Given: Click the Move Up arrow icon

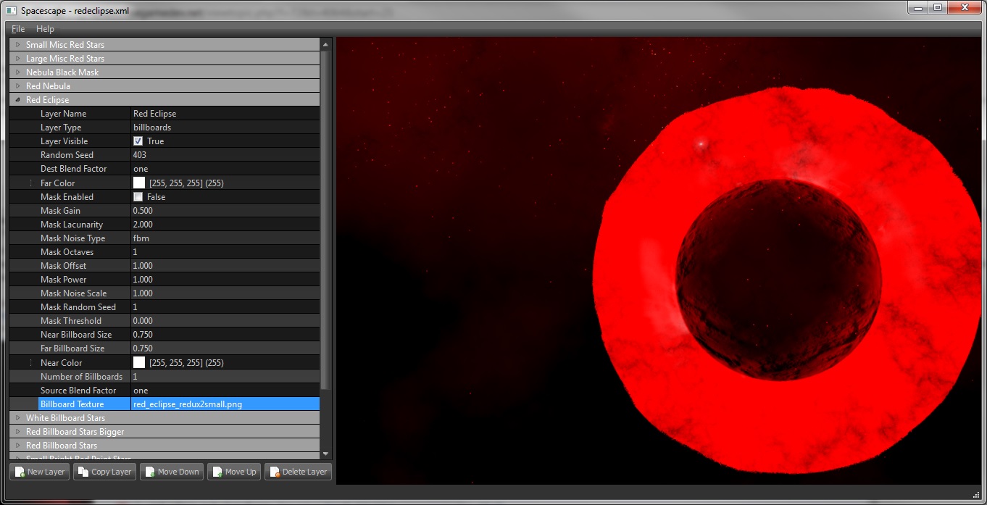Looking at the screenshot, I should coord(217,472).
